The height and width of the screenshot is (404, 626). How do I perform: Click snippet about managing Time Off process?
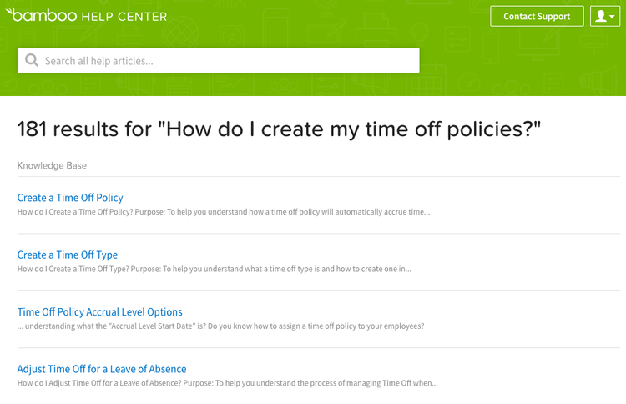point(228,383)
